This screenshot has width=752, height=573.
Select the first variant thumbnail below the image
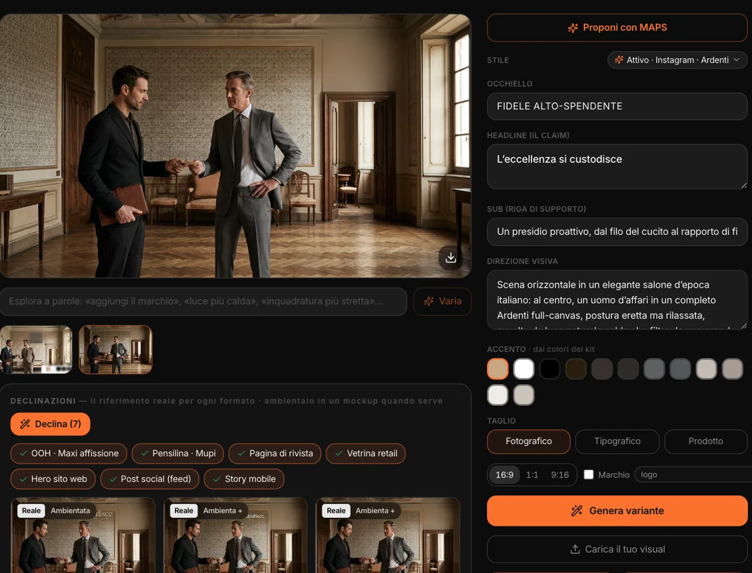[x=36, y=350]
